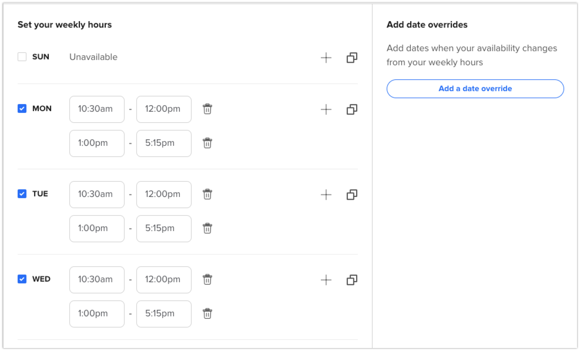Copy Tuesday's times to other days

click(352, 195)
